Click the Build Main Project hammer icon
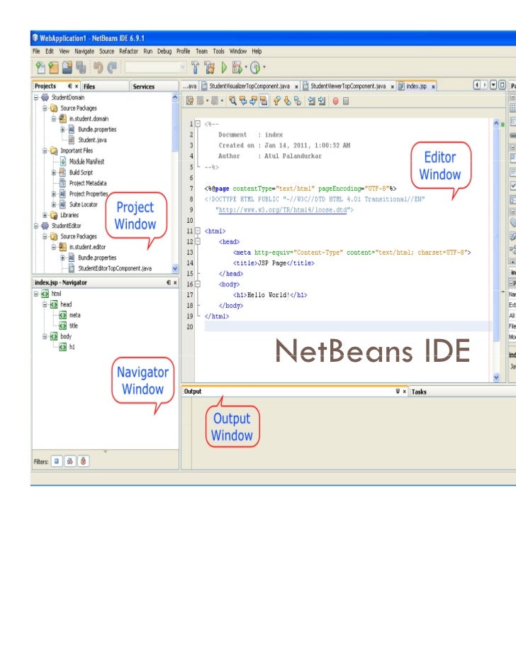This screenshot has width=516, height=669. [195, 67]
